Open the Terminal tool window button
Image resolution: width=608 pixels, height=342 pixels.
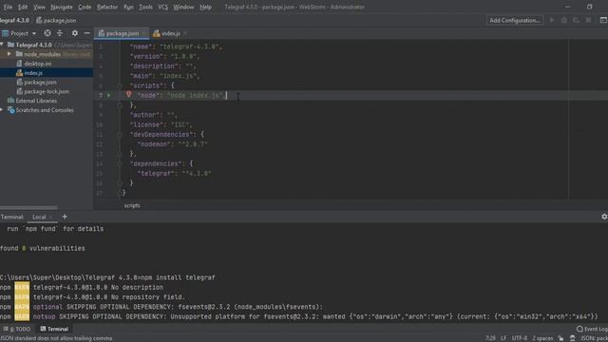pyautogui.click(x=54, y=329)
